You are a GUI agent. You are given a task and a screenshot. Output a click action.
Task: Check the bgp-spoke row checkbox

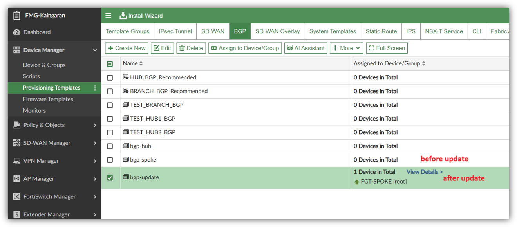110,160
